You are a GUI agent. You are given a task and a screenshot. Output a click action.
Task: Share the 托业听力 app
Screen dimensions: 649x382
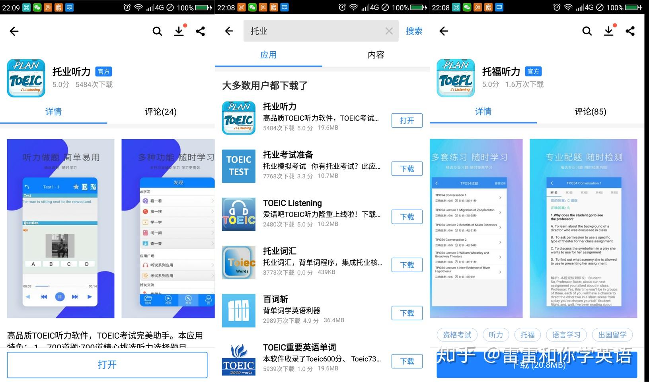[201, 31]
